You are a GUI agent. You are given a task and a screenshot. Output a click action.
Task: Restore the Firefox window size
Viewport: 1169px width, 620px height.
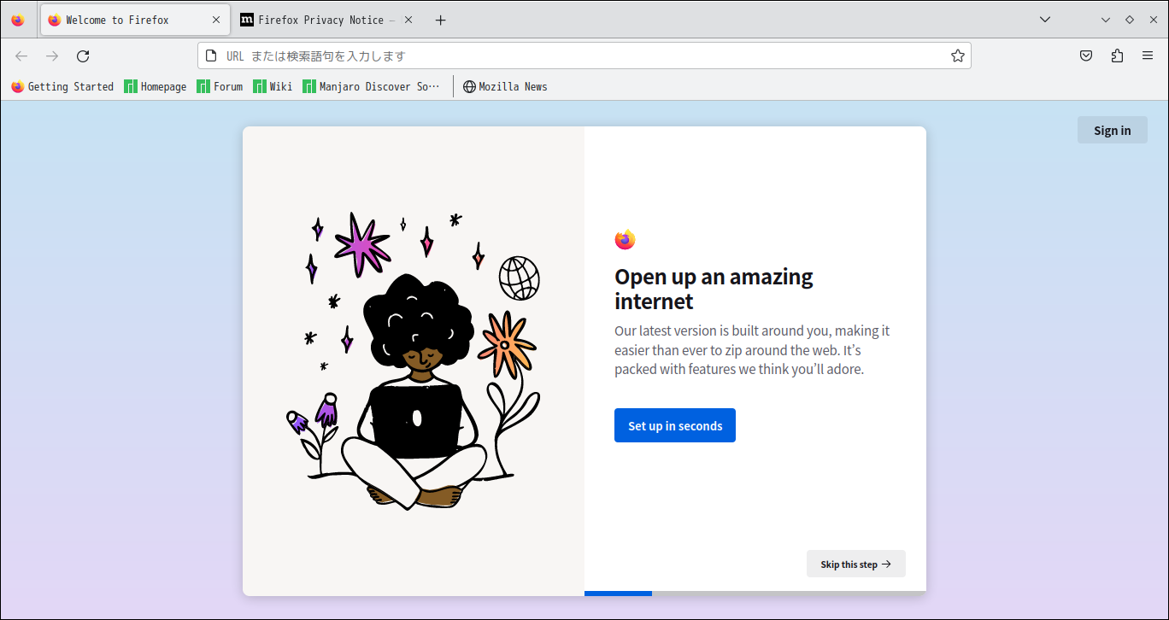point(1130,20)
